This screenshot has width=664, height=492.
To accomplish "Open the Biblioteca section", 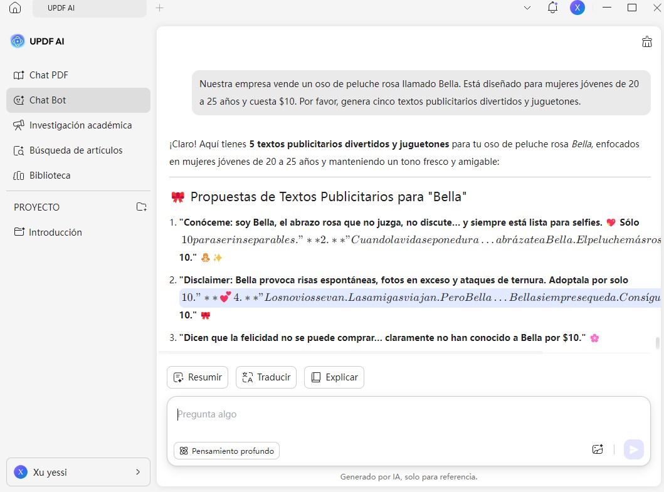I will 50,175.
